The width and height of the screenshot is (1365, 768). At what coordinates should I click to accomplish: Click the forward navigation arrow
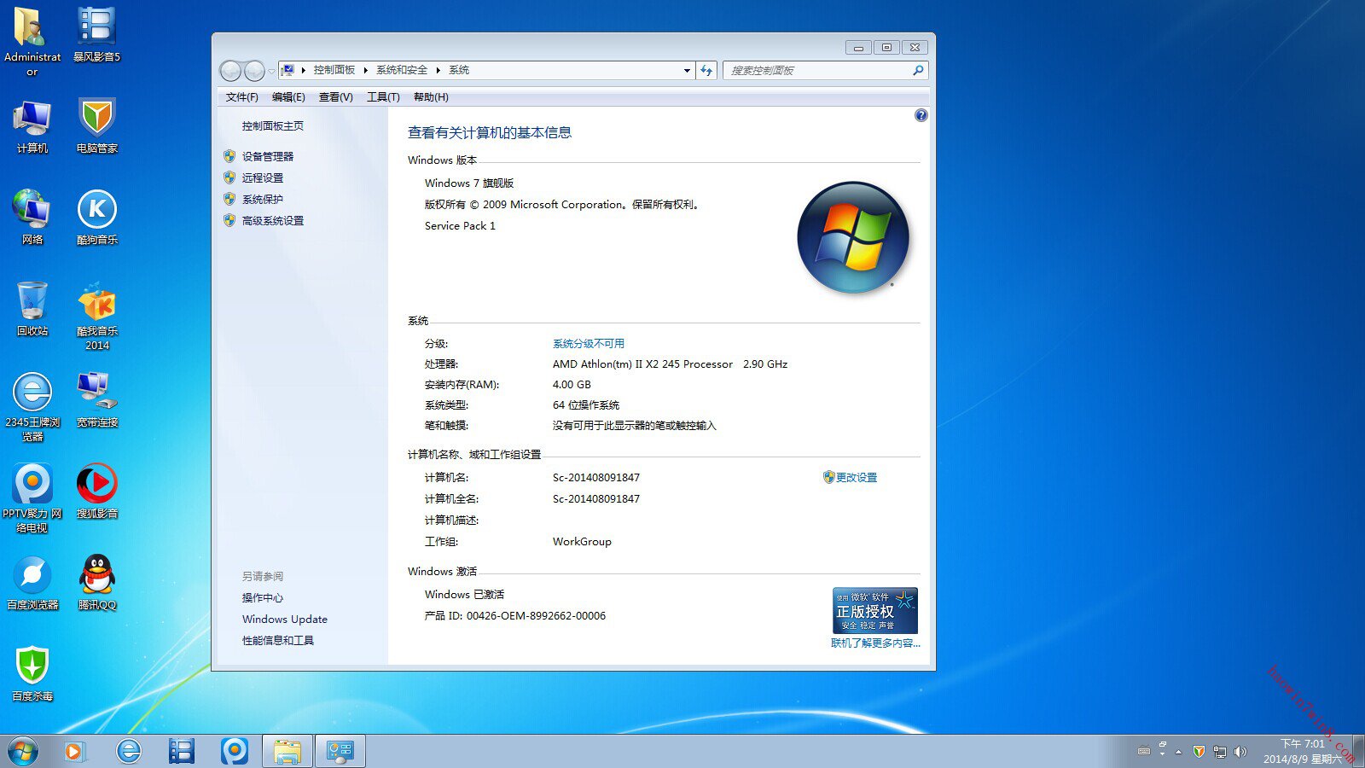[254, 71]
